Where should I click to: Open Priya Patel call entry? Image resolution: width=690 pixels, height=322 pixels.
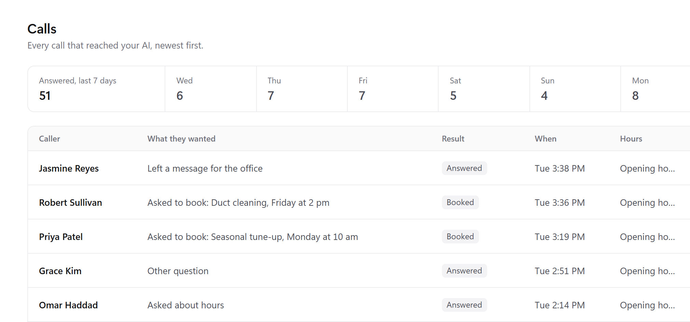tap(359, 237)
